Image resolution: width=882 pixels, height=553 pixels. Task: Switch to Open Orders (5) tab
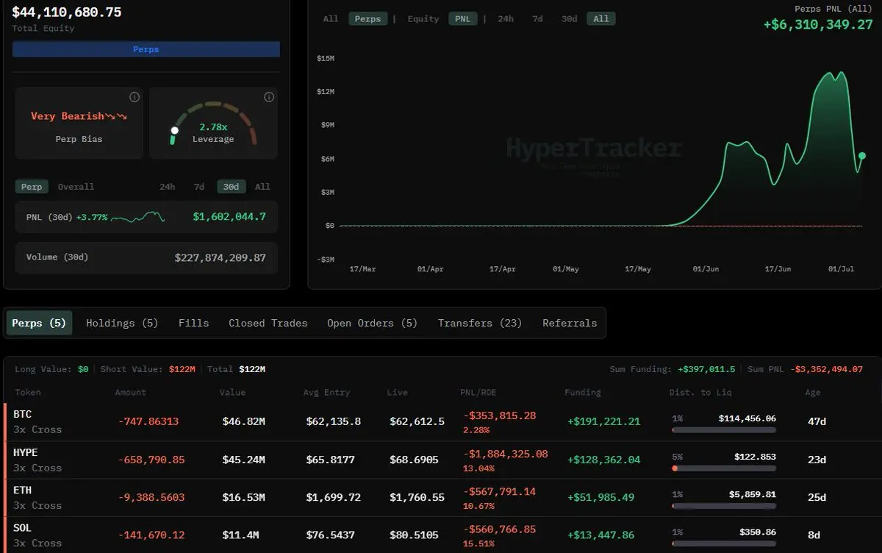coord(372,323)
